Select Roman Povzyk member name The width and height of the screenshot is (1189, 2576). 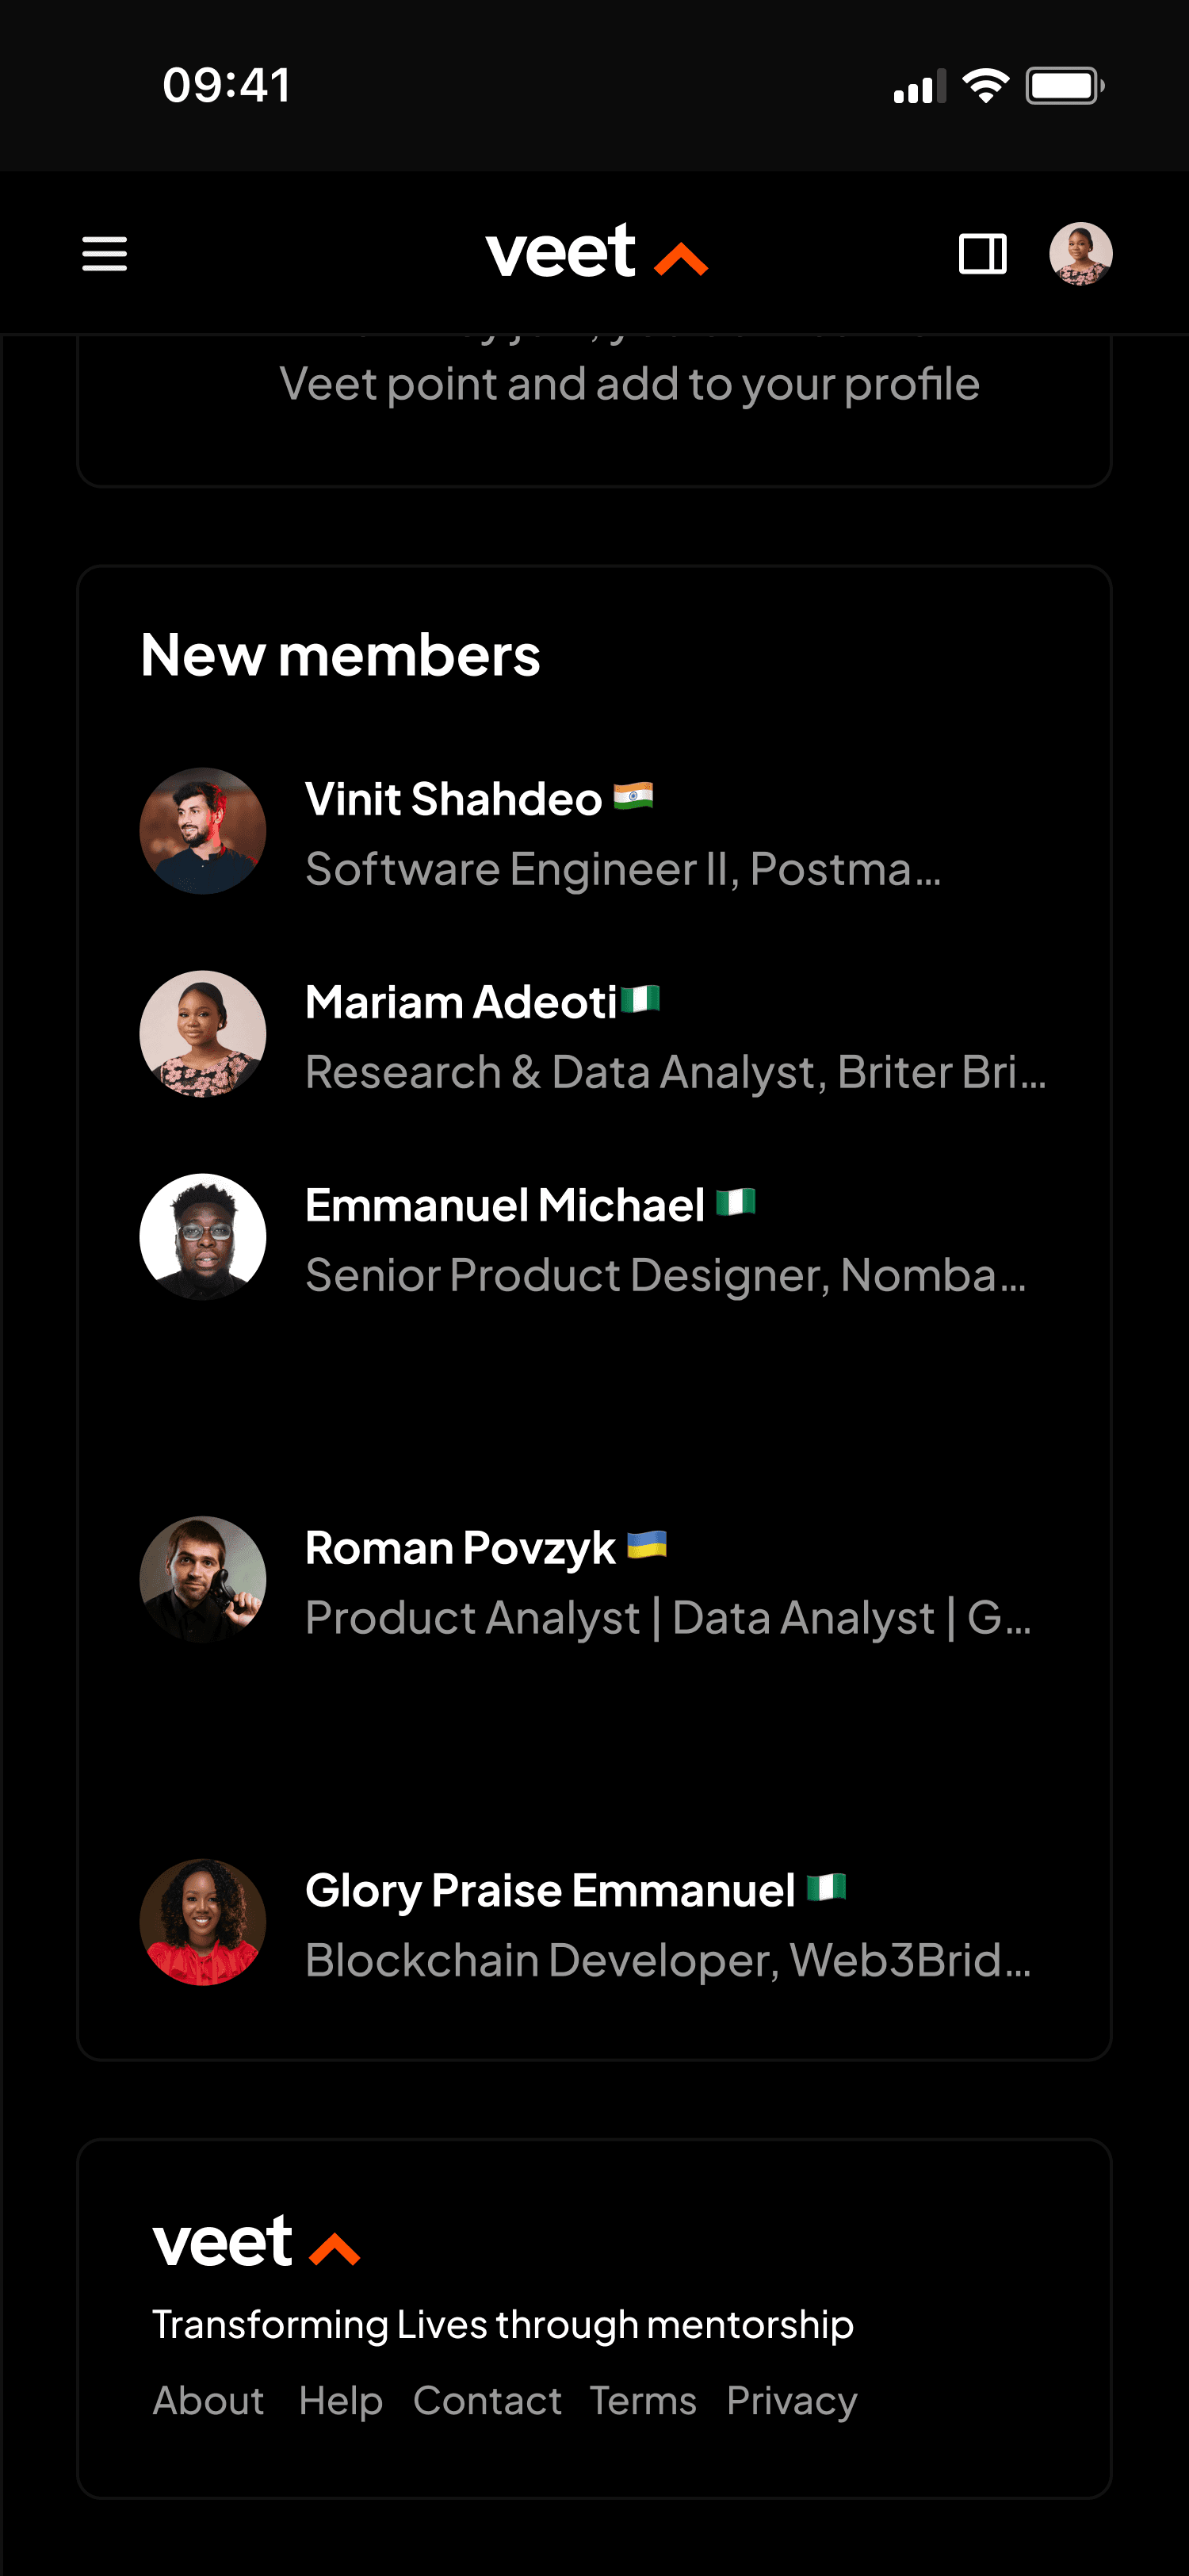pyautogui.click(x=460, y=1548)
